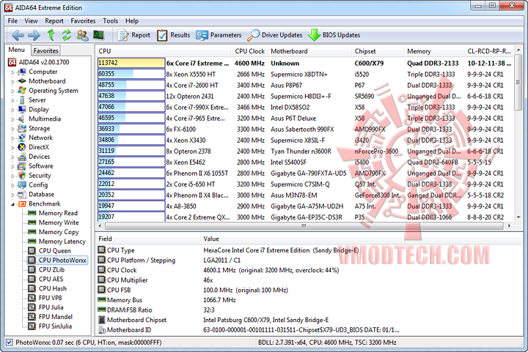This screenshot has height=352, width=528.
Task: Open FPU VP8 benchmark
Action: coord(45,298)
